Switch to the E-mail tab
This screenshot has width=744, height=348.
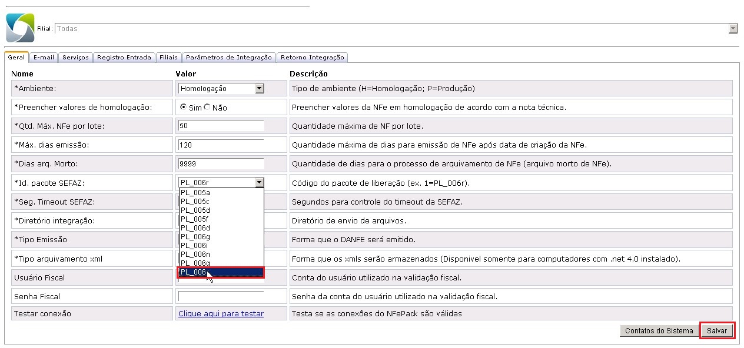[x=44, y=58]
